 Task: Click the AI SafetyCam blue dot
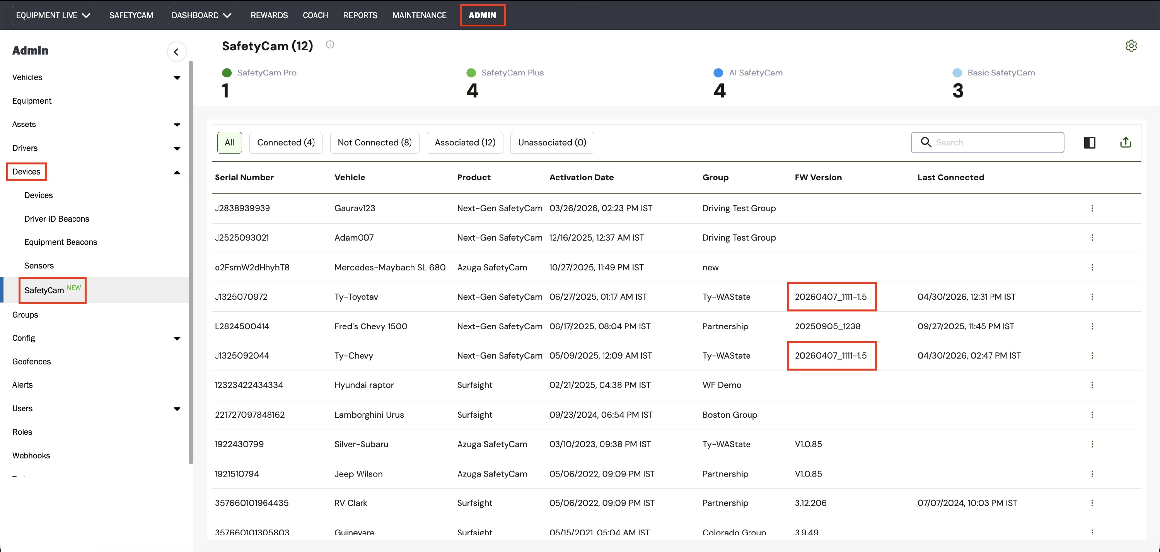pos(719,73)
